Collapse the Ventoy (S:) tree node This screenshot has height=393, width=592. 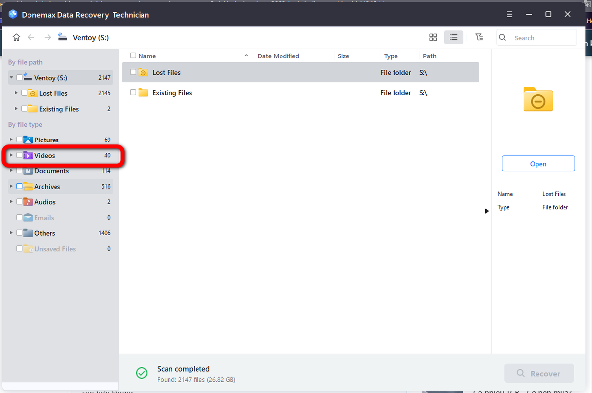point(11,78)
